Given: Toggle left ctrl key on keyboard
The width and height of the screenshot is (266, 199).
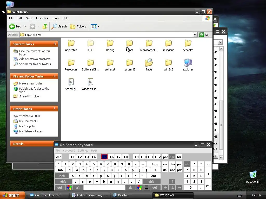Looking at the screenshot, I should pos(60,188).
